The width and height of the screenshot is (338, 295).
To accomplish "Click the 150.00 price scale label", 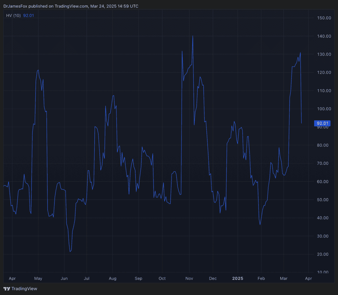I will [324, 18].
